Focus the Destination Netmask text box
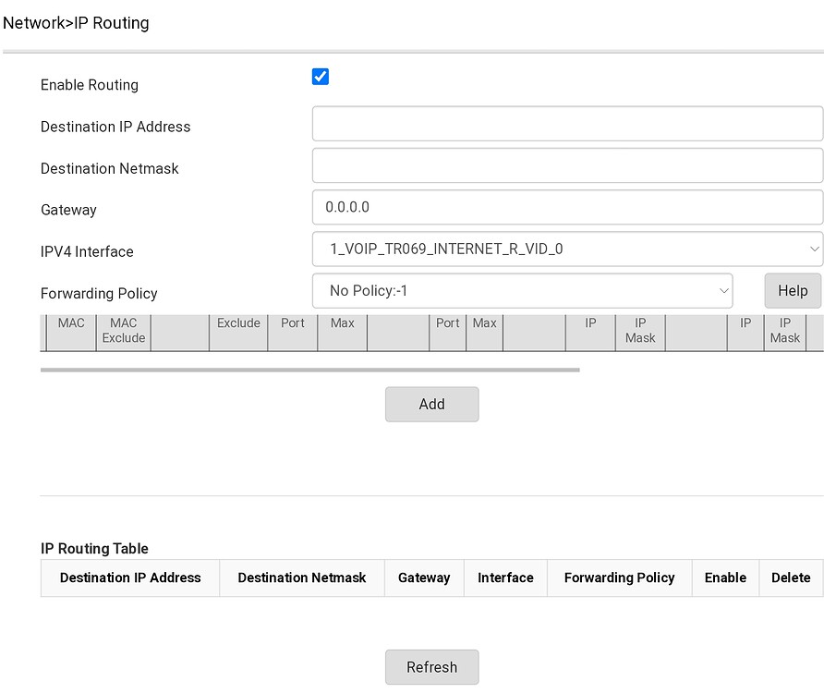This screenshot has width=824, height=693. 566,165
